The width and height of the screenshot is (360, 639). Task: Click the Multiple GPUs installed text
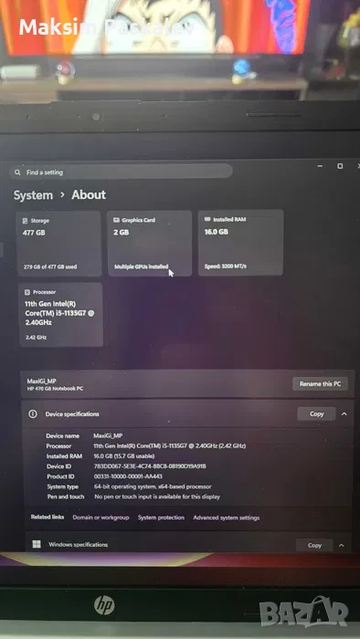coord(141,267)
